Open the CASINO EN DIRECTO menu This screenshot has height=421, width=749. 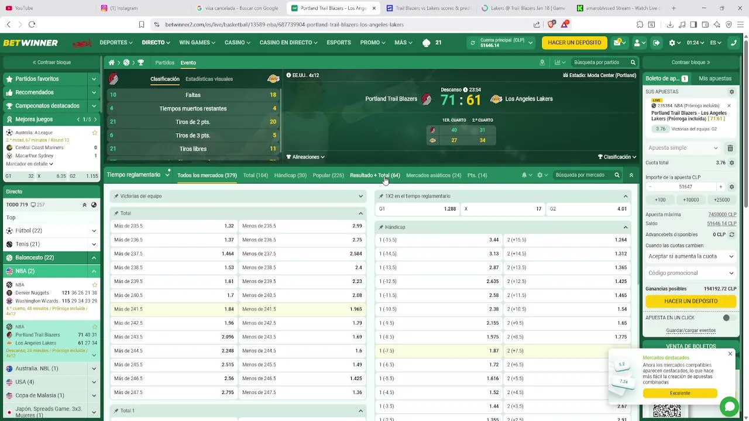[288, 43]
